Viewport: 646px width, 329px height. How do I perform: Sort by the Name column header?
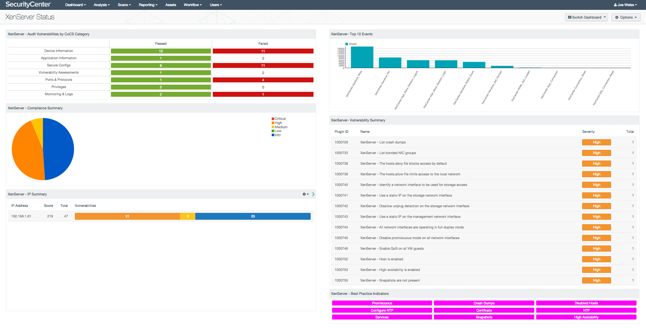(x=365, y=132)
